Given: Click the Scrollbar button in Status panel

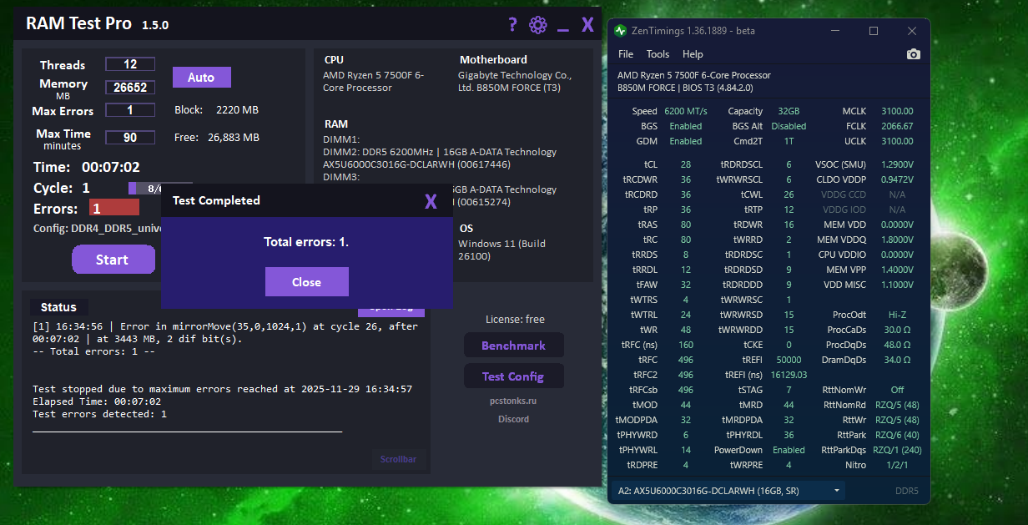Looking at the screenshot, I should pyautogui.click(x=399, y=459).
